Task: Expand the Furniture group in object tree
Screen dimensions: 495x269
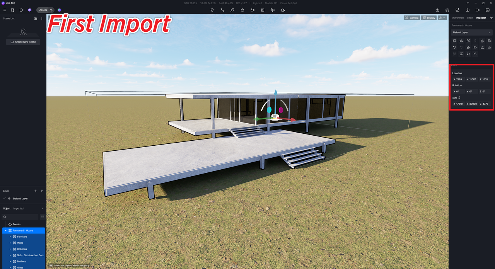Action: click(10, 237)
